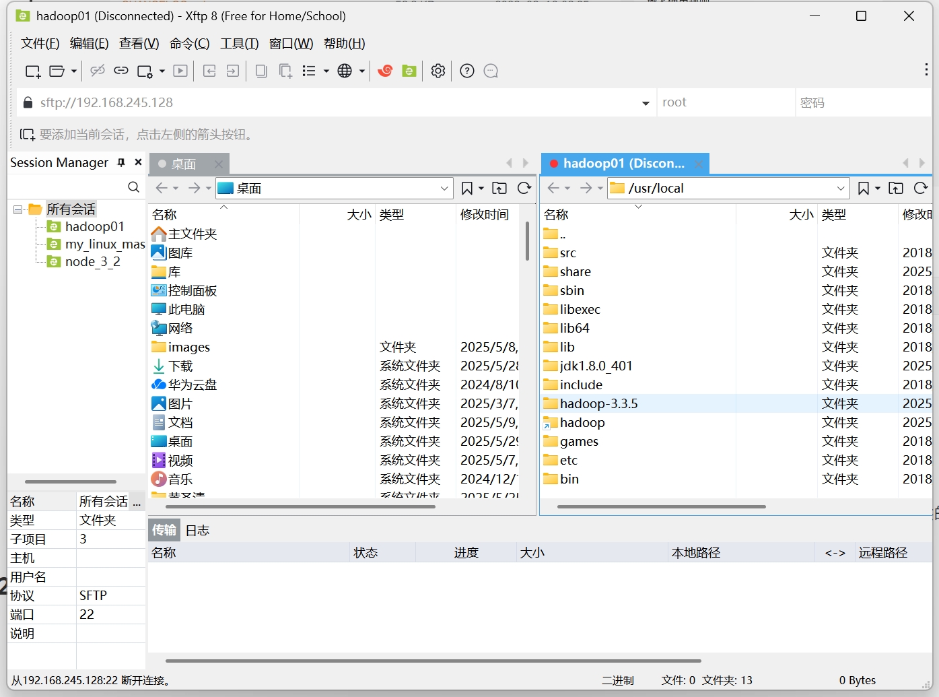Open the 工具(T) menu
This screenshot has height=697, width=939.
coord(239,43)
